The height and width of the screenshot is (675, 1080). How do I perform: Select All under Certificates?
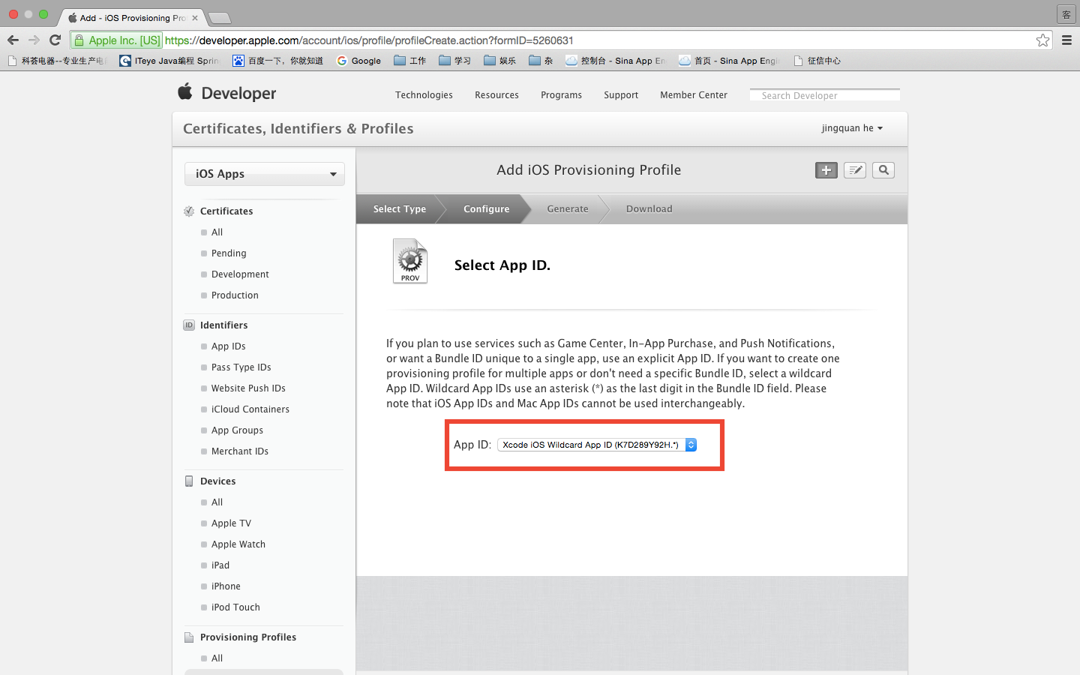(x=217, y=232)
